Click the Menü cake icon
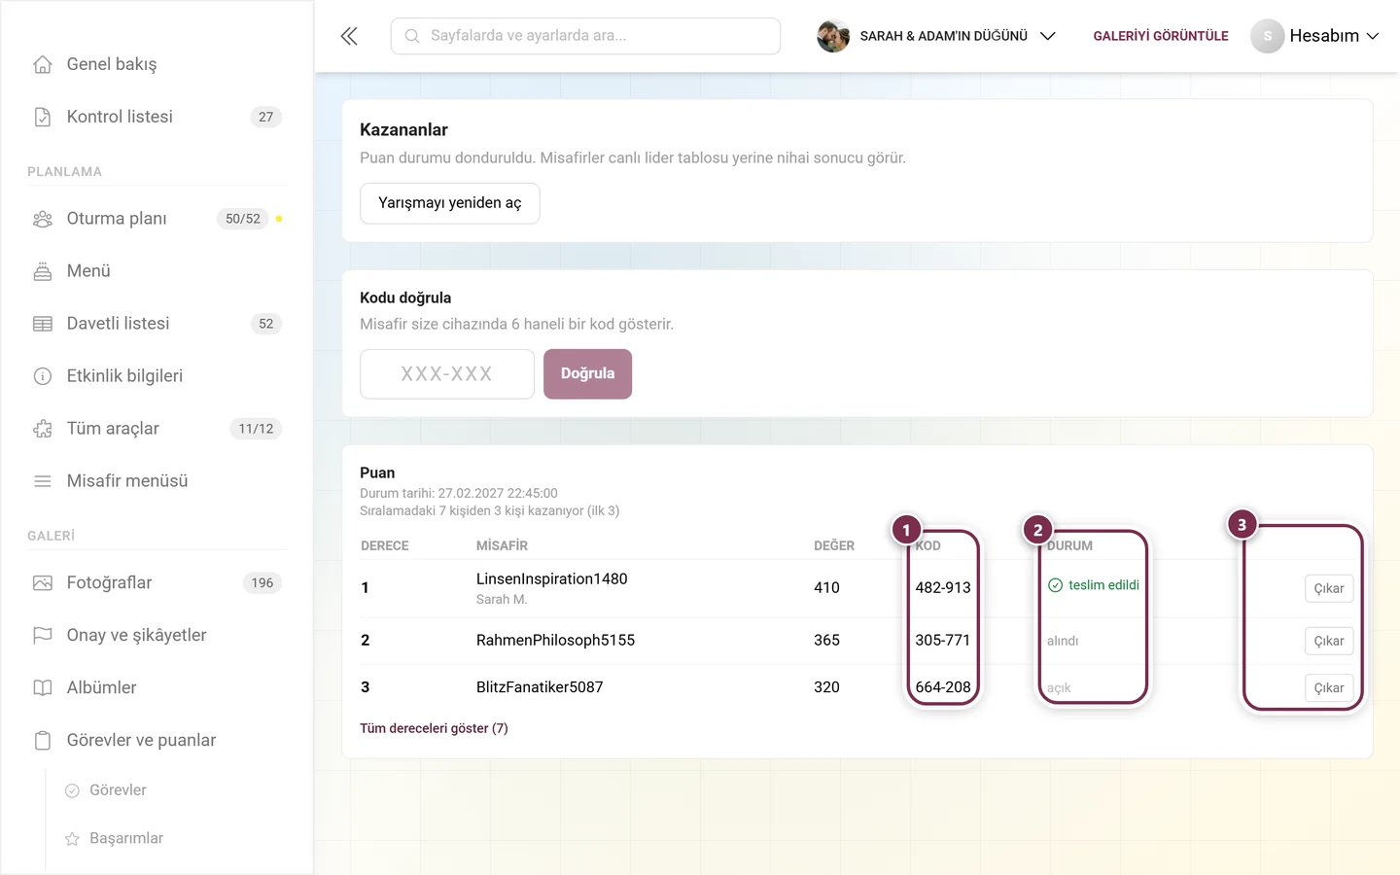This screenshot has height=875, width=1400. coord(43,271)
